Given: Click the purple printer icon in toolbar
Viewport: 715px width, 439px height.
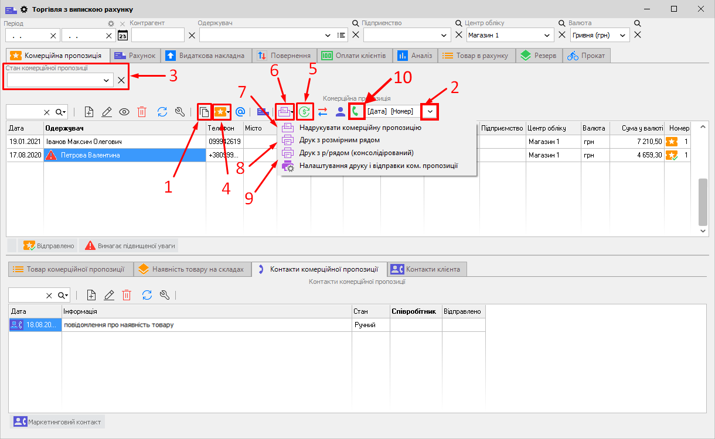Looking at the screenshot, I should tap(284, 112).
